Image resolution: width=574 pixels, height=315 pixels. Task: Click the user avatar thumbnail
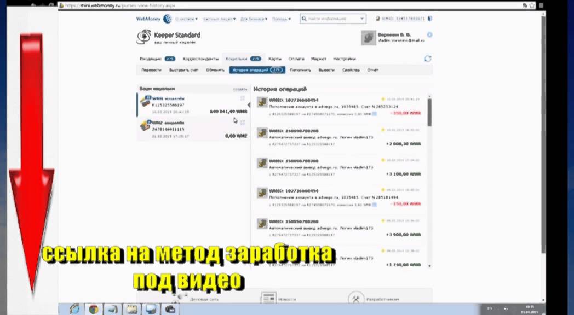368,38
